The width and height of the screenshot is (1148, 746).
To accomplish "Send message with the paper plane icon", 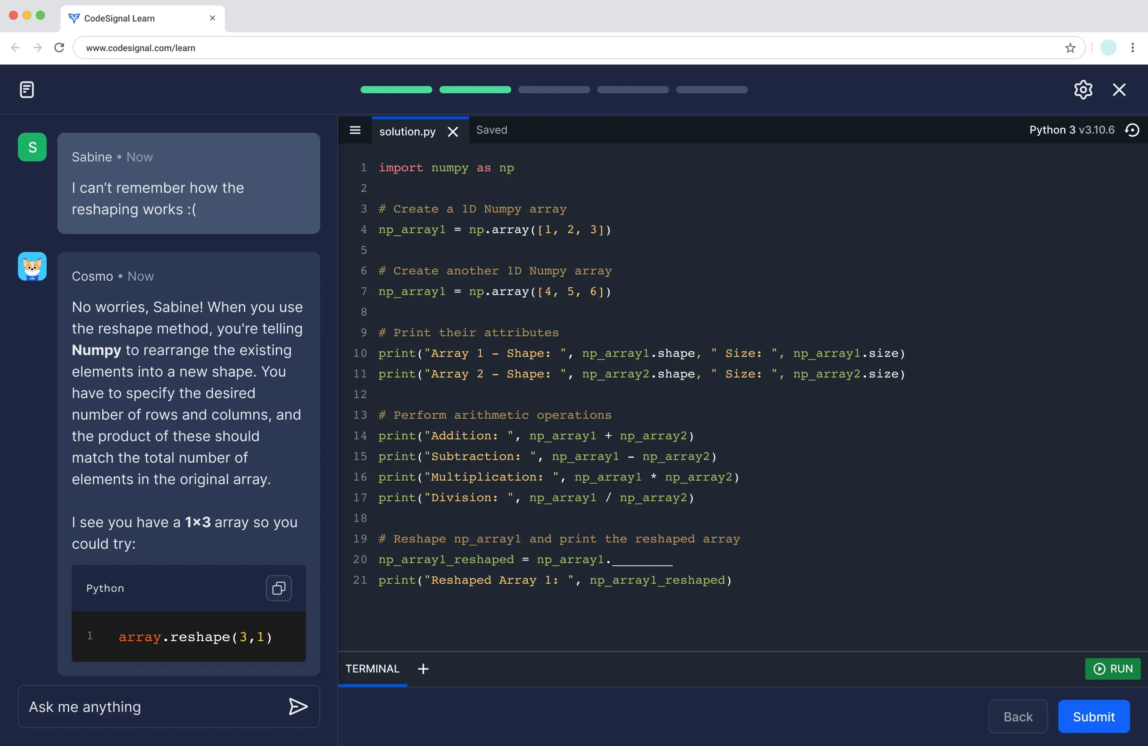I will 298,707.
